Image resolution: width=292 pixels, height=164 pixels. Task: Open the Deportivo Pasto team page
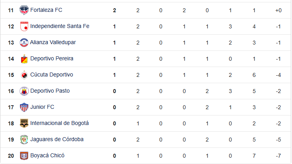pos(50,91)
